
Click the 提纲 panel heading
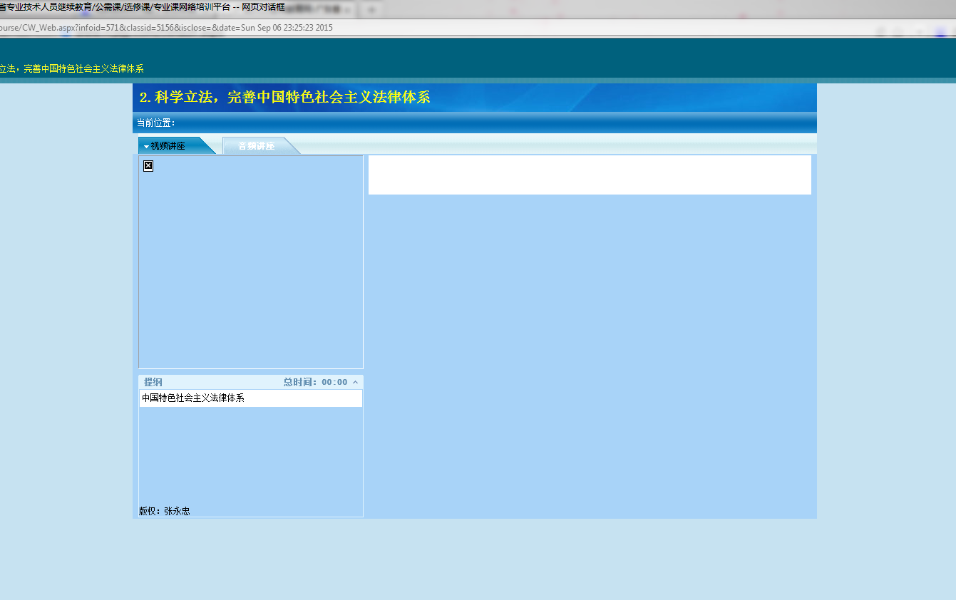153,382
